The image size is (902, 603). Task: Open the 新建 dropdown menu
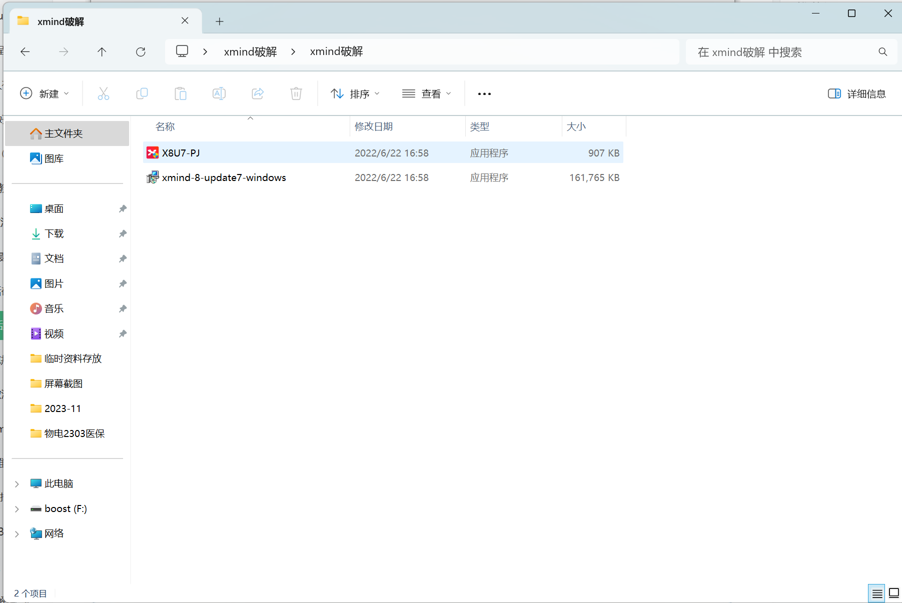click(45, 93)
